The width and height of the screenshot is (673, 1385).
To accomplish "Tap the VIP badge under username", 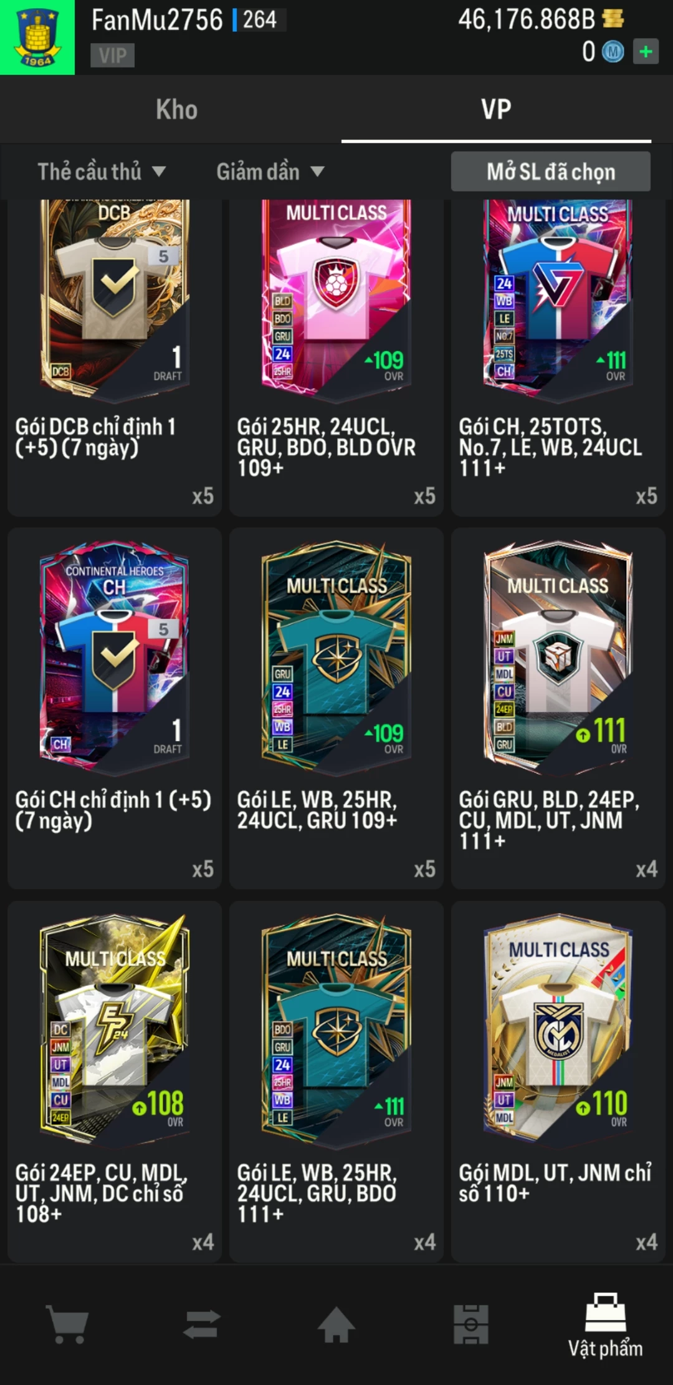I will (112, 56).
